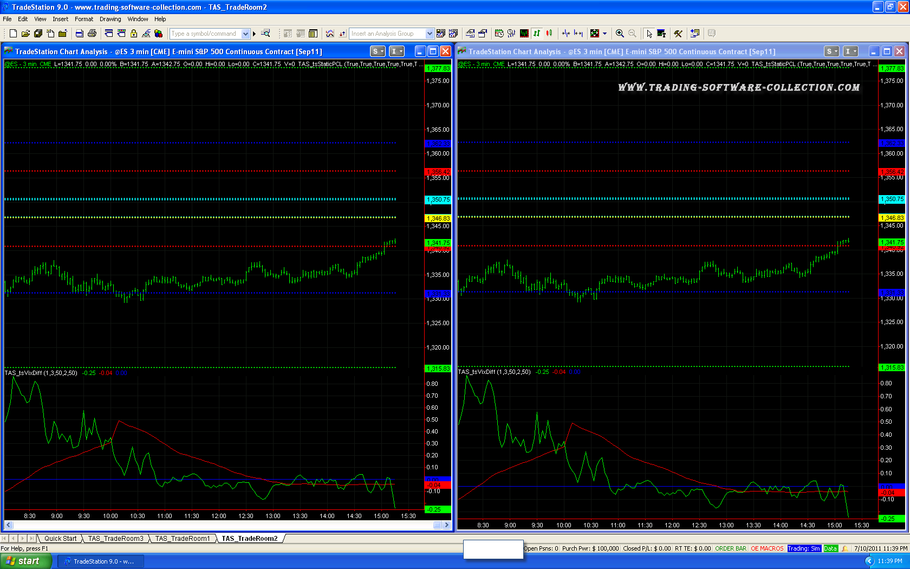Toggle OE MACROS in status bar
This screenshot has height=569, width=910.
pyautogui.click(x=767, y=548)
